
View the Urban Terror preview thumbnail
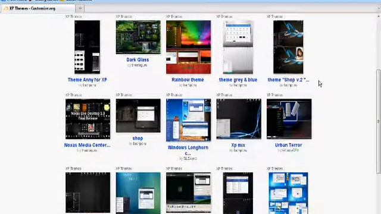pyautogui.click(x=289, y=119)
